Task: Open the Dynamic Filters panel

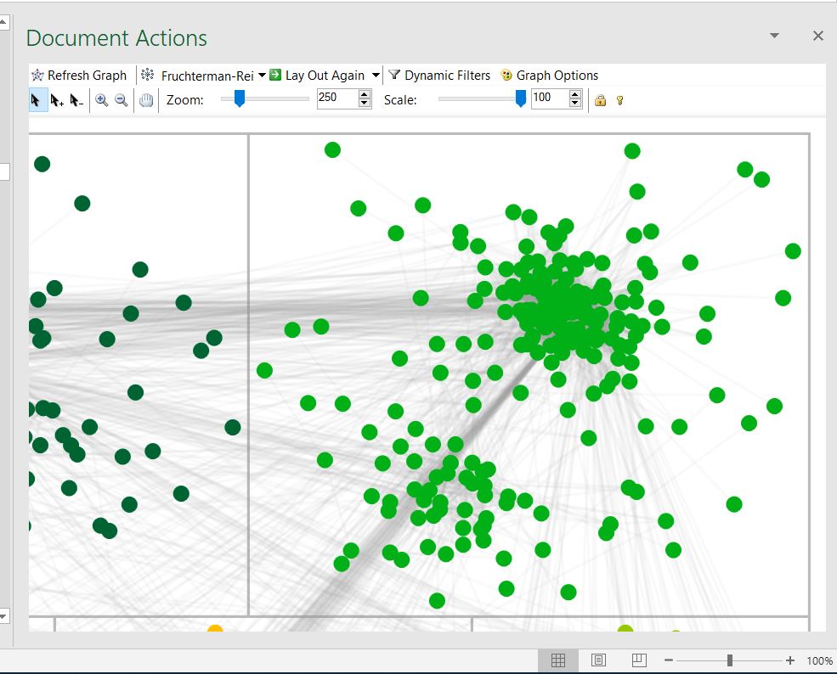Action: pyautogui.click(x=439, y=75)
